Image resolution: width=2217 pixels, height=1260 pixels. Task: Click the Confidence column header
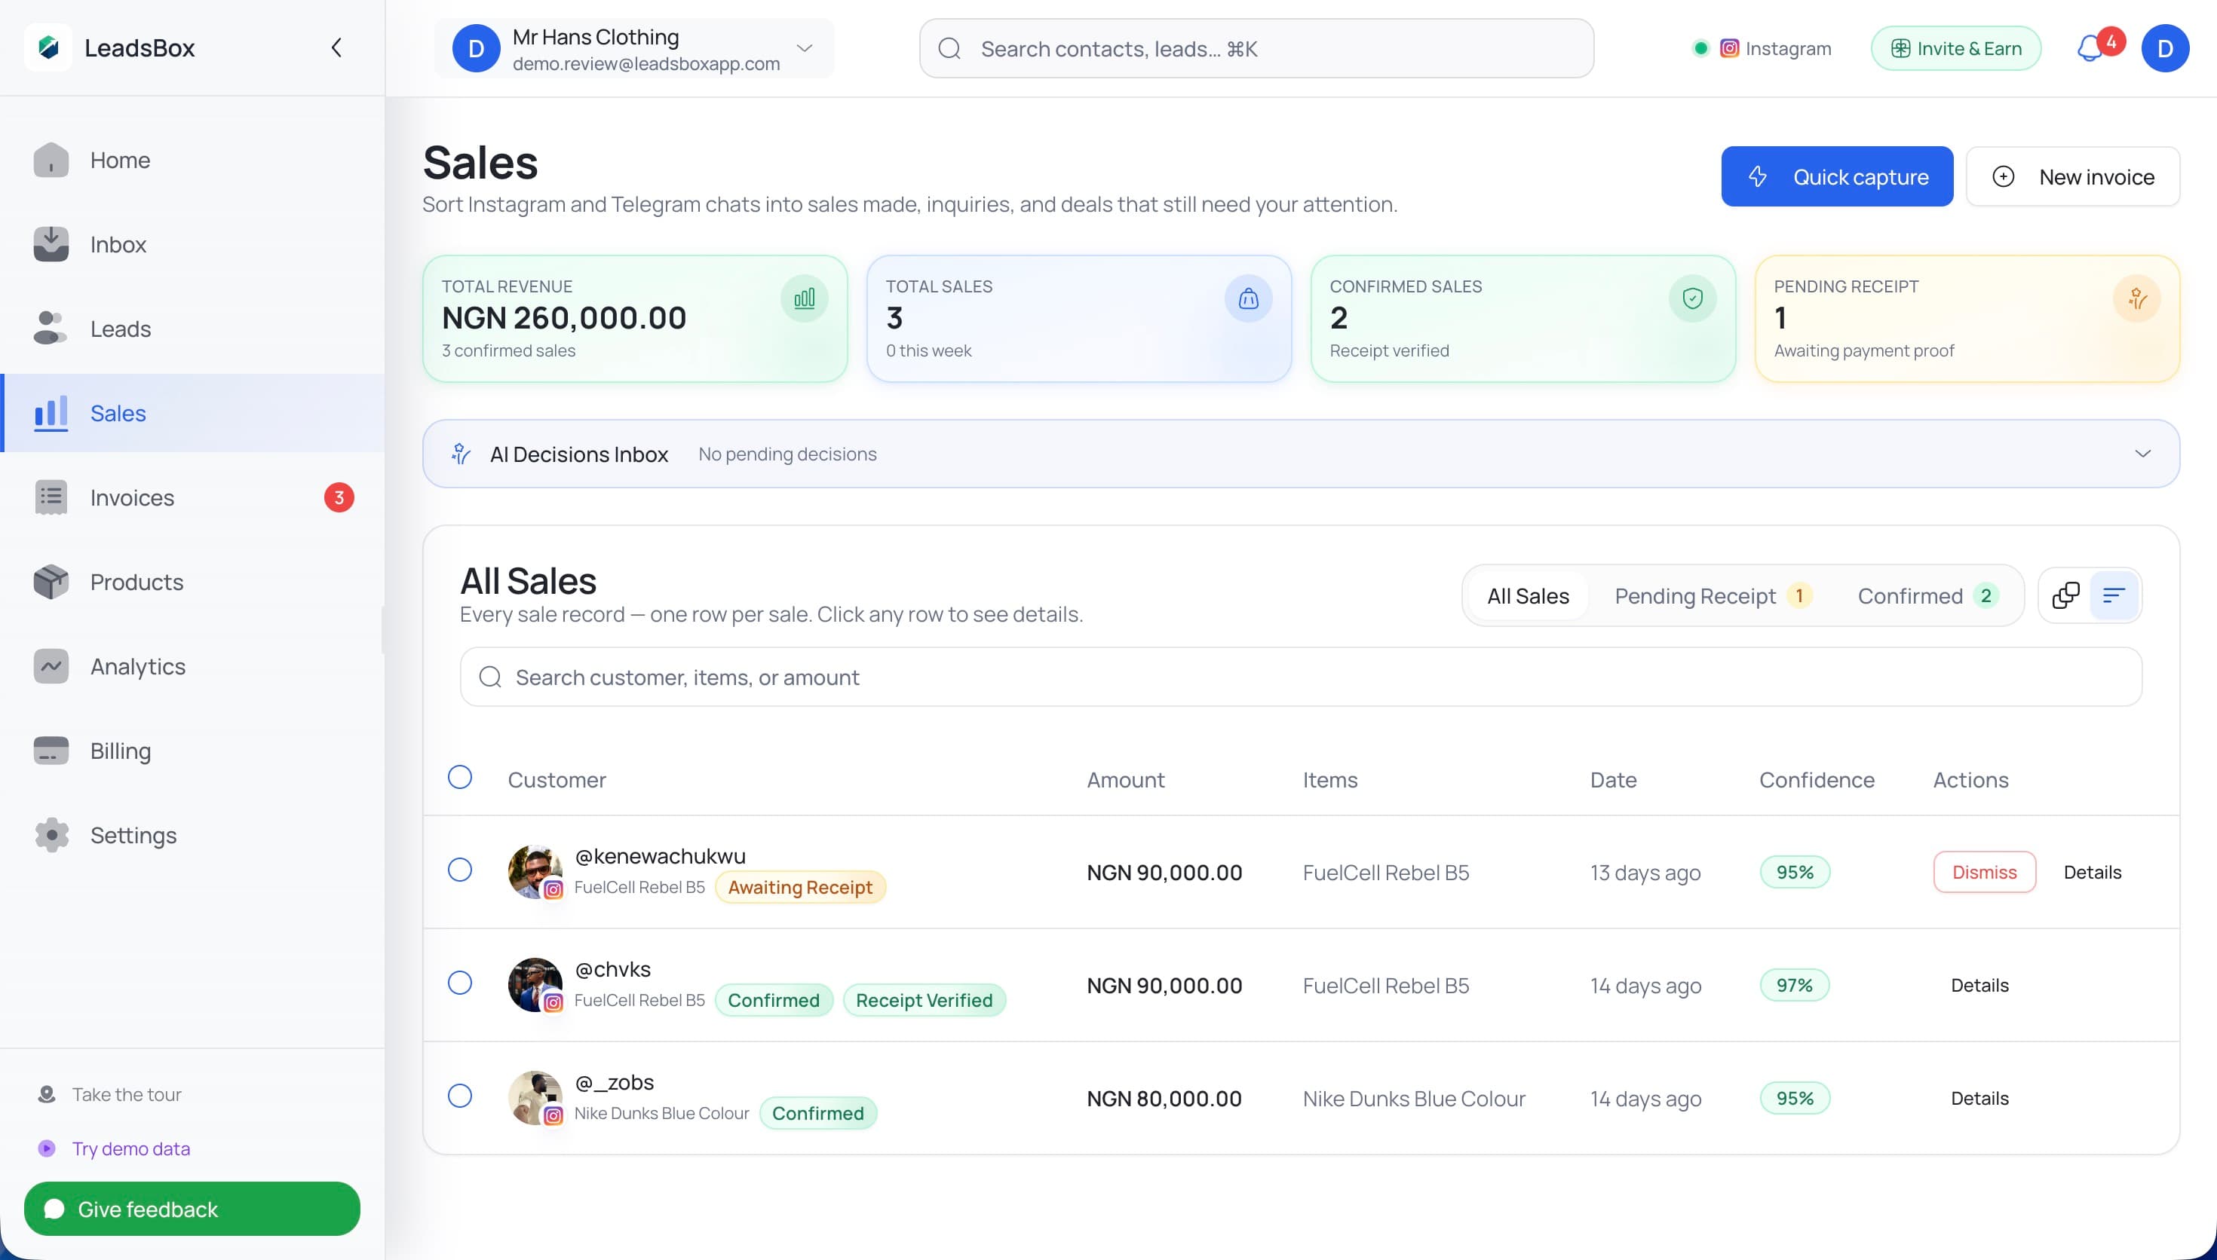[1816, 780]
